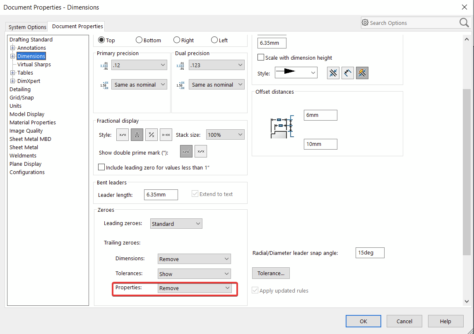Image resolution: width=474 pixels, height=334 pixels.
Task: Select Detailing in tree
Action: tap(20, 89)
